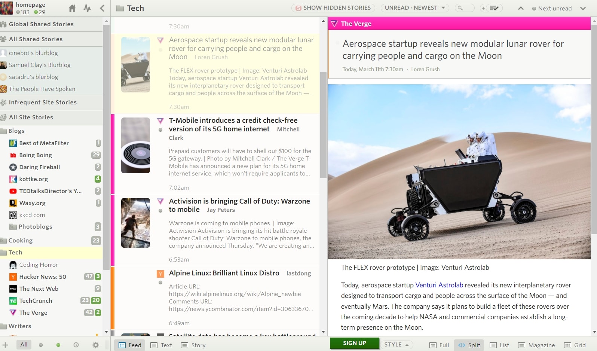Expand the Style options menu
Screen dimensions: 597x351
click(396, 345)
